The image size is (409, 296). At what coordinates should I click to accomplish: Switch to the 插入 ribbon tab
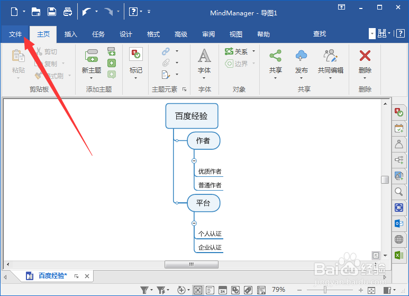click(x=71, y=34)
